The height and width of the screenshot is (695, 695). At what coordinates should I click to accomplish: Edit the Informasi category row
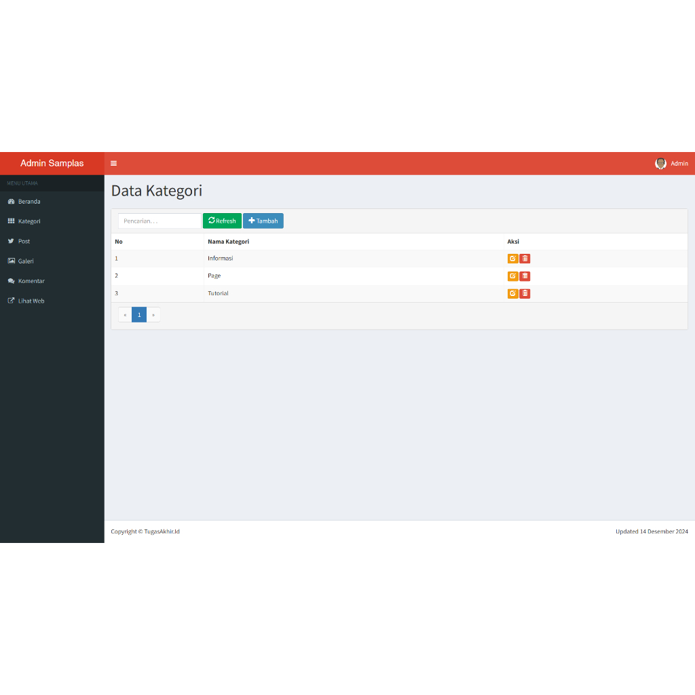click(x=512, y=259)
